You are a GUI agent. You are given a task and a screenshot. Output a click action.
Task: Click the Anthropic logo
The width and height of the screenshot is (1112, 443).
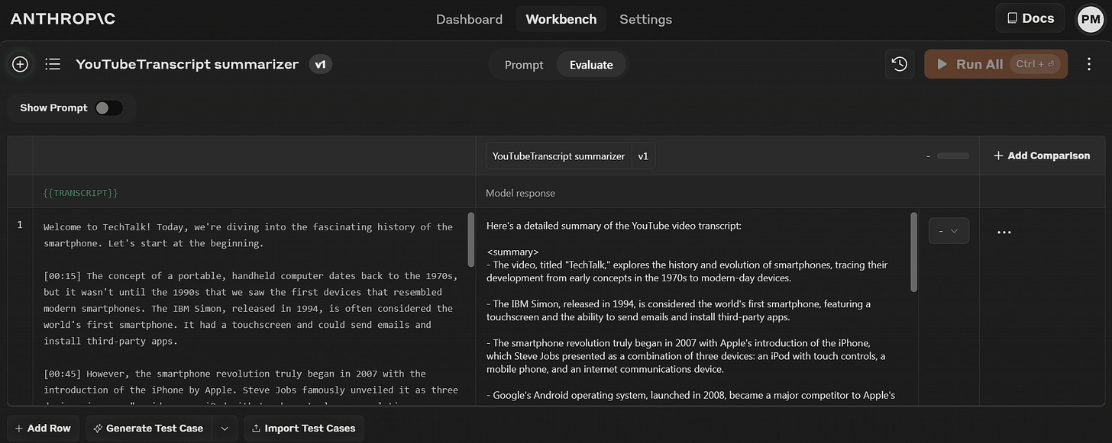coord(63,19)
